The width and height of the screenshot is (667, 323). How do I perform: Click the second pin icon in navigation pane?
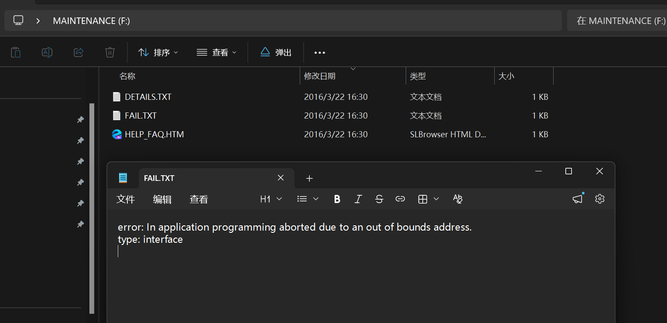tap(80, 140)
